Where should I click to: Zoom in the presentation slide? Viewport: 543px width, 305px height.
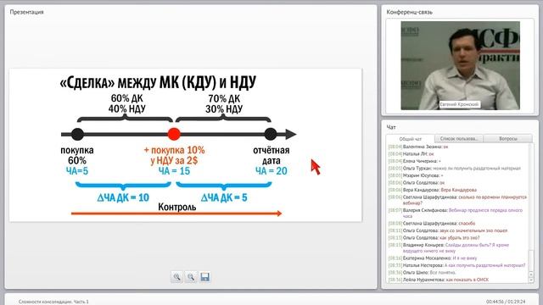pyautogui.click(x=176, y=277)
